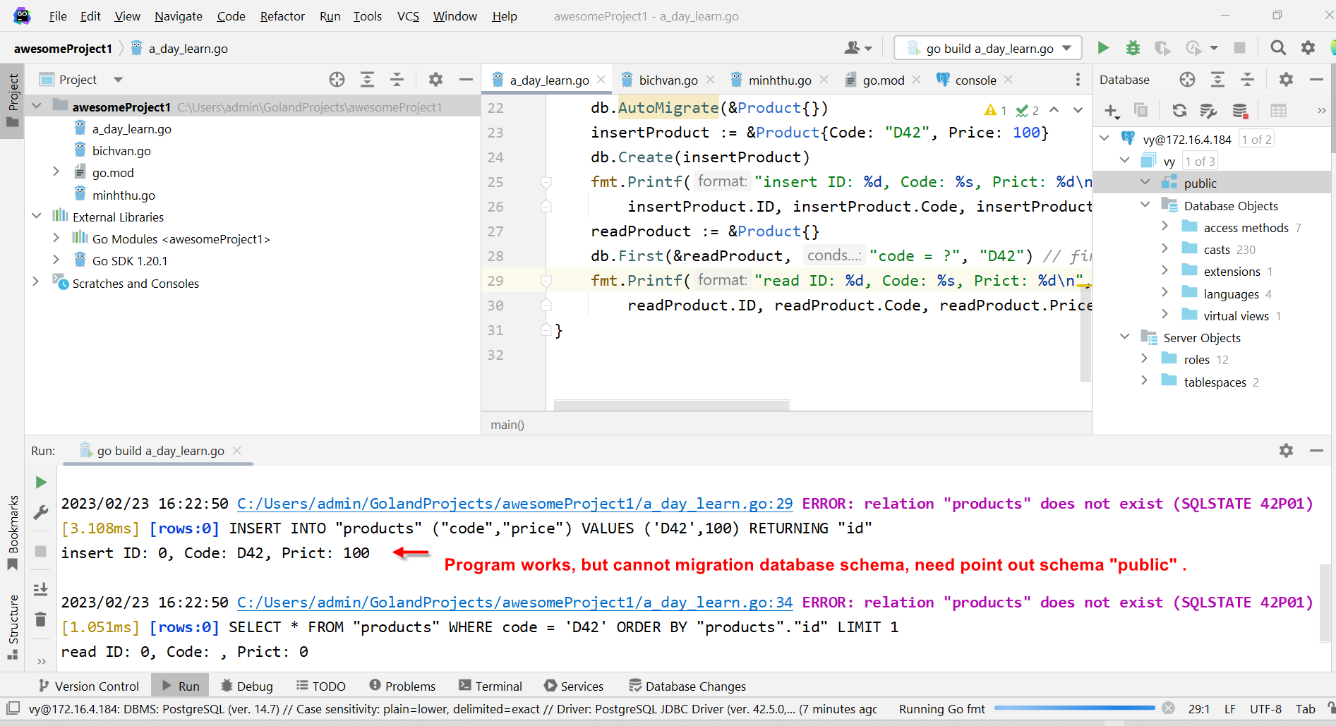
Task: Add a new data source with the plus icon
Action: (1112, 111)
